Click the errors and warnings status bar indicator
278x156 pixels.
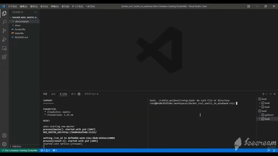45,150
